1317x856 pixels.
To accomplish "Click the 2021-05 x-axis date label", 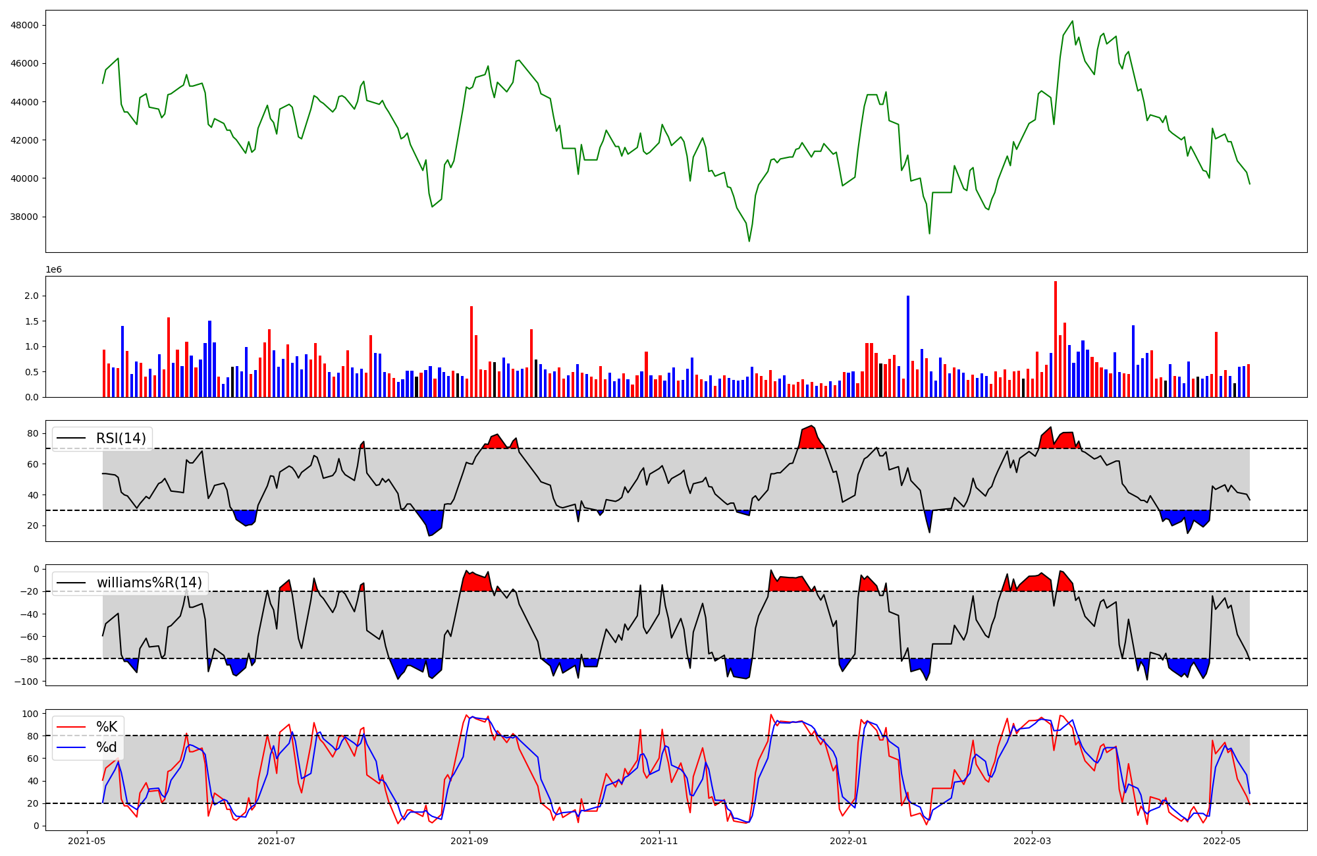I will 87,841.
